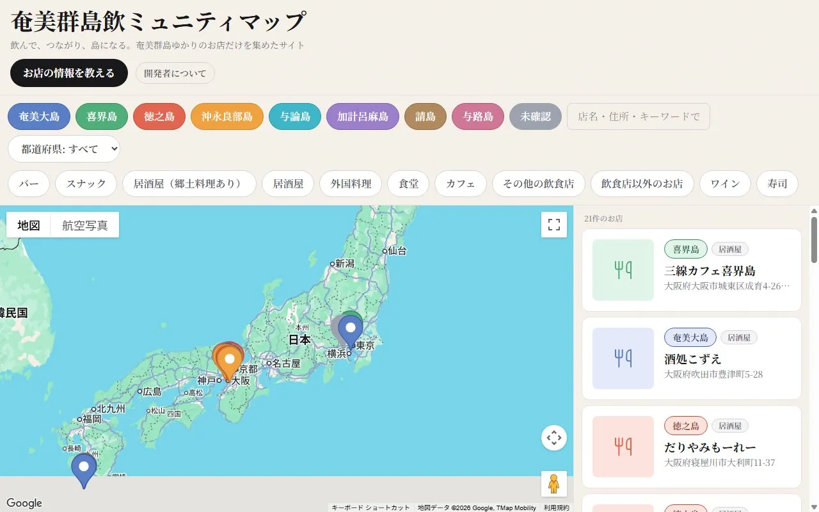Click the address 大阪府吹田市豊津町5-28
The width and height of the screenshot is (819, 512).
(713, 374)
